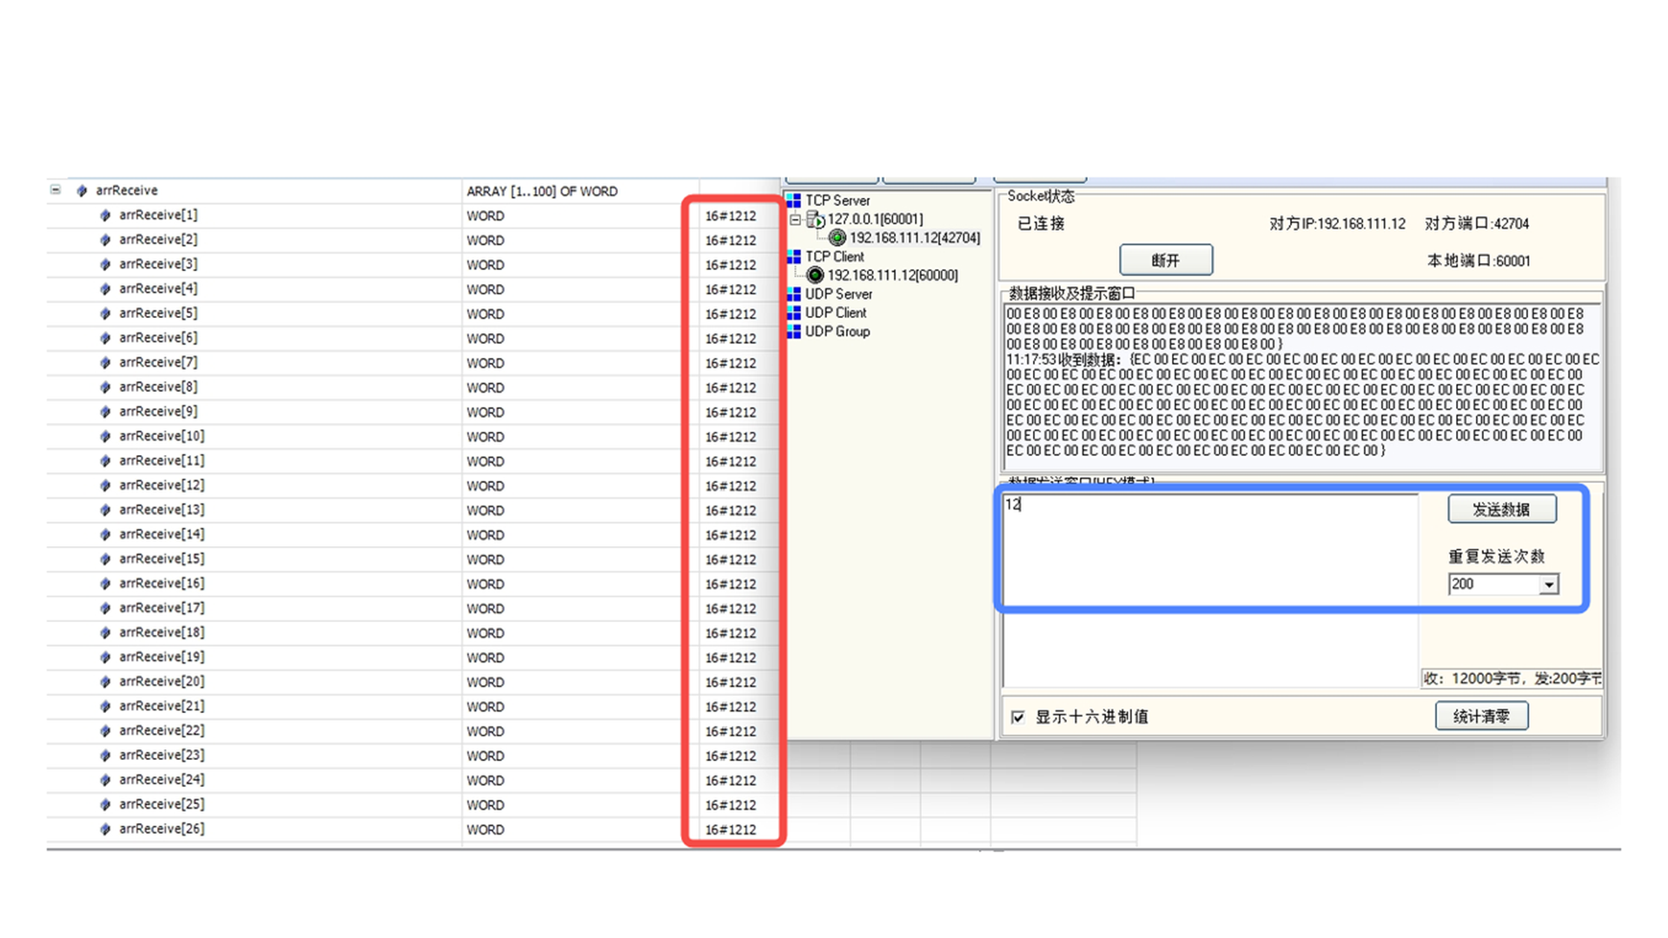
Task: Click client connection icon for 192.168.111.12[60000]
Action: tap(815, 275)
